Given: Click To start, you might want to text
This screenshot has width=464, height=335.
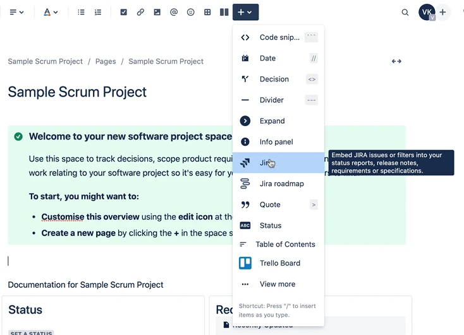Looking at the screenshot, I should tap(83, 196).
